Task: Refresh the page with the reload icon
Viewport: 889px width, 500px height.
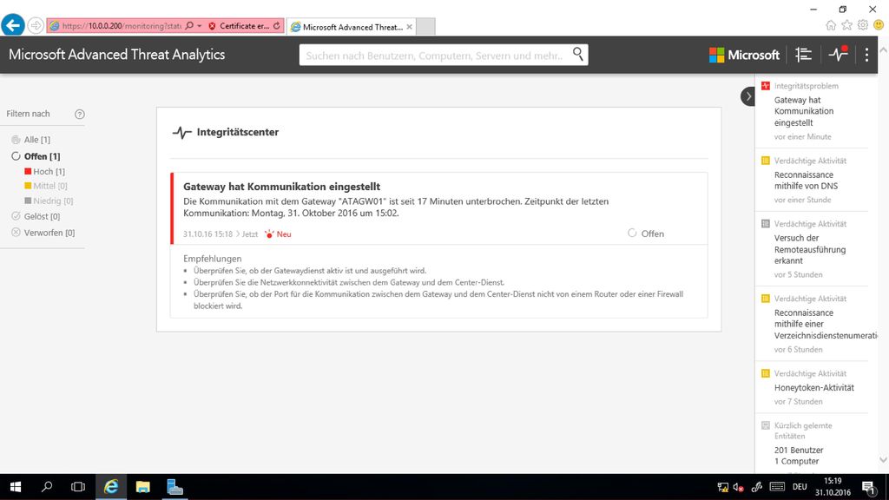Action: click(x=277, y=26)
